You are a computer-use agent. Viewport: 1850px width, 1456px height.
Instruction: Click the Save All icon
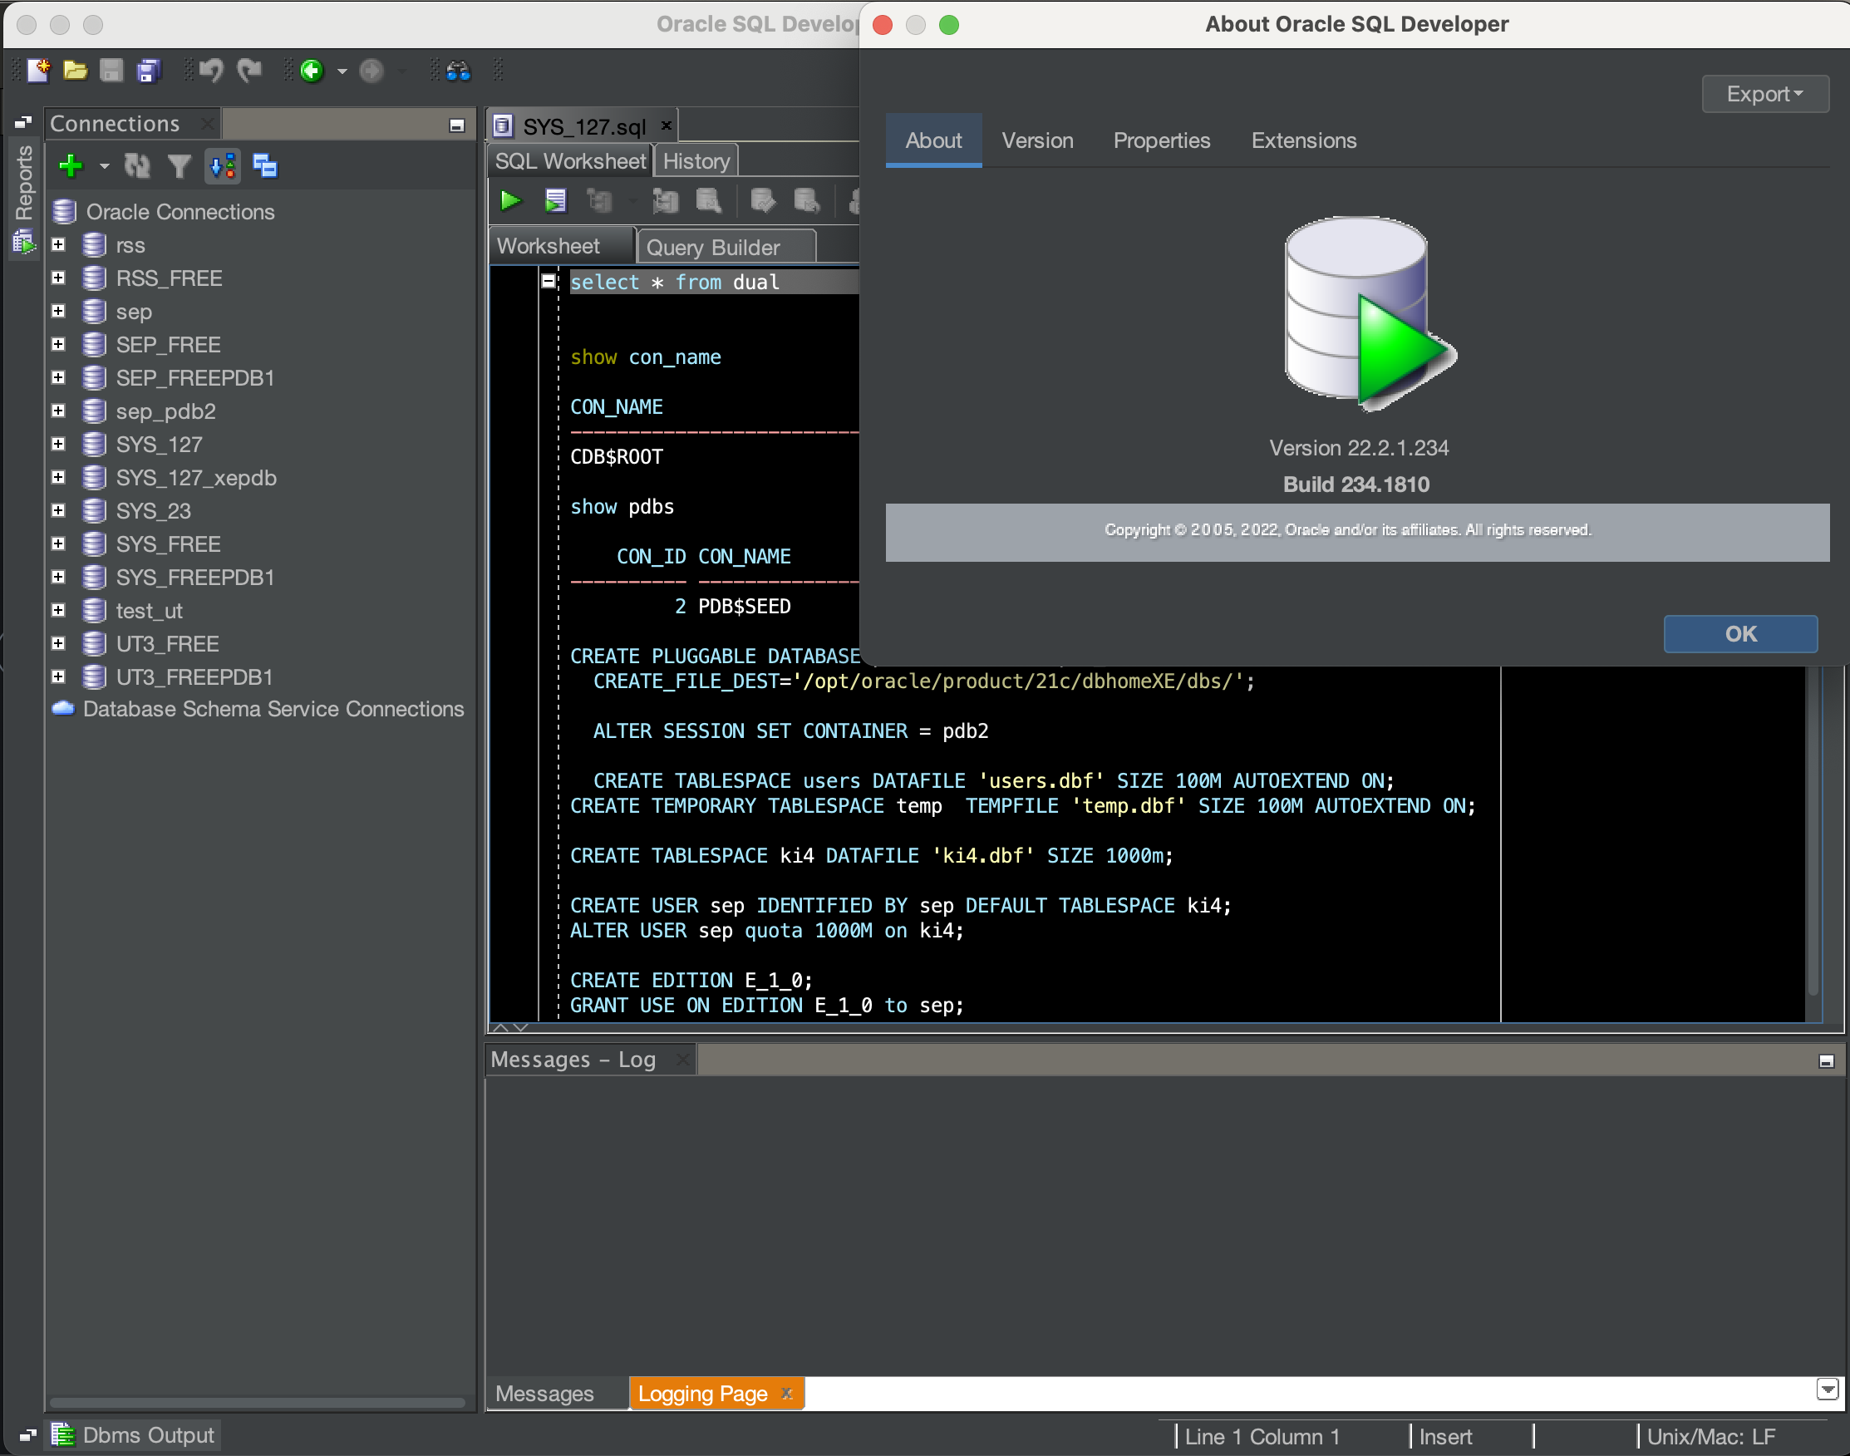pos(150,71)
